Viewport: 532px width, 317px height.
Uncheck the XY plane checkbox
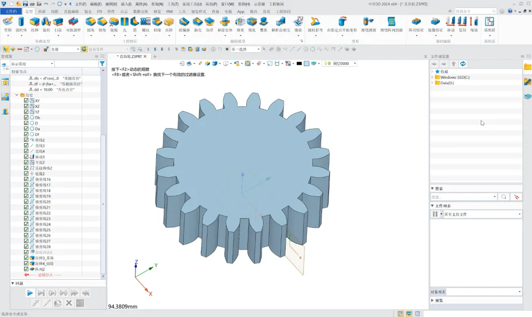click(27, 100)
